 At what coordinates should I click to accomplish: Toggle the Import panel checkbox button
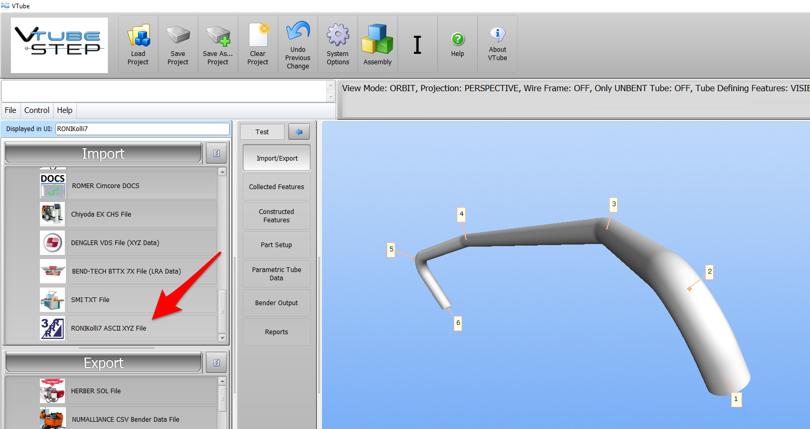tap(217, 153)
